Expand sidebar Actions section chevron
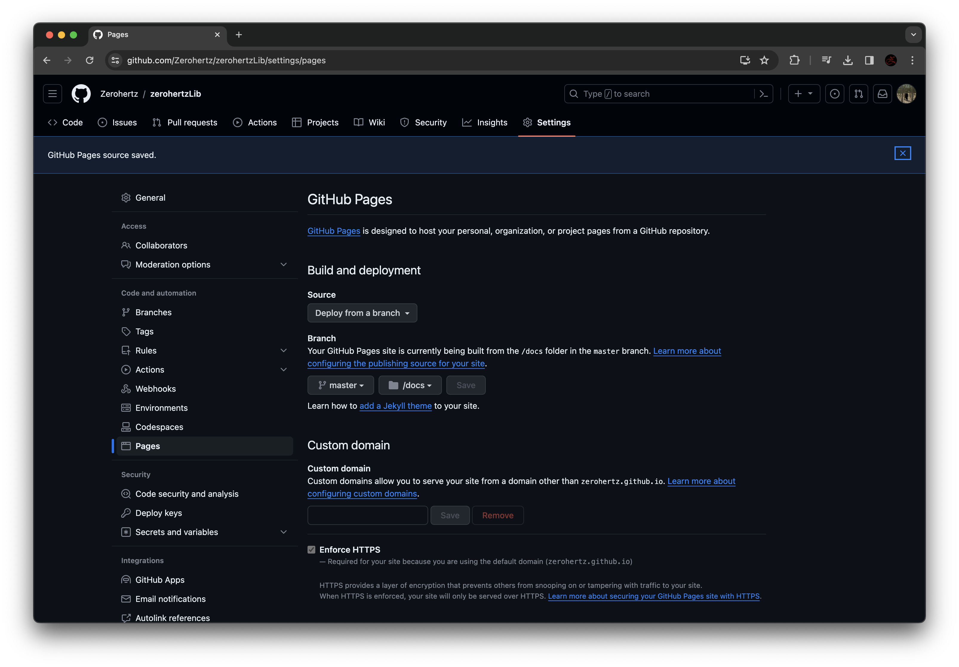Image resolution: width=959 pixels, height=667 pixels. tap(284, 370)
